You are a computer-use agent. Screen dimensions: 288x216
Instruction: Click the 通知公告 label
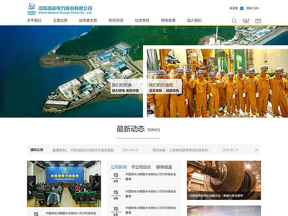click(37, 150)
